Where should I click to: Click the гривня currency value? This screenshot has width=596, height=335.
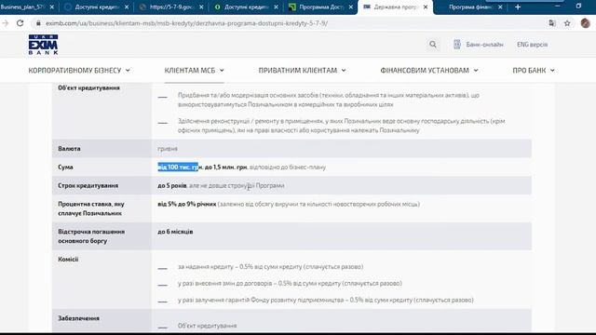coord(168,149)
